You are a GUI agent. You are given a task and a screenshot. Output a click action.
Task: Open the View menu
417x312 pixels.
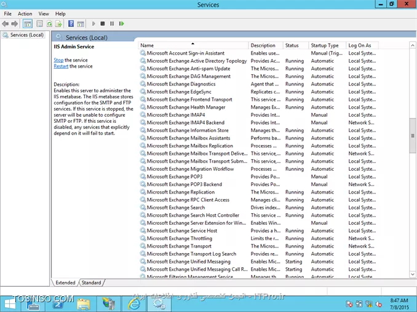click(x=44, y=14)
